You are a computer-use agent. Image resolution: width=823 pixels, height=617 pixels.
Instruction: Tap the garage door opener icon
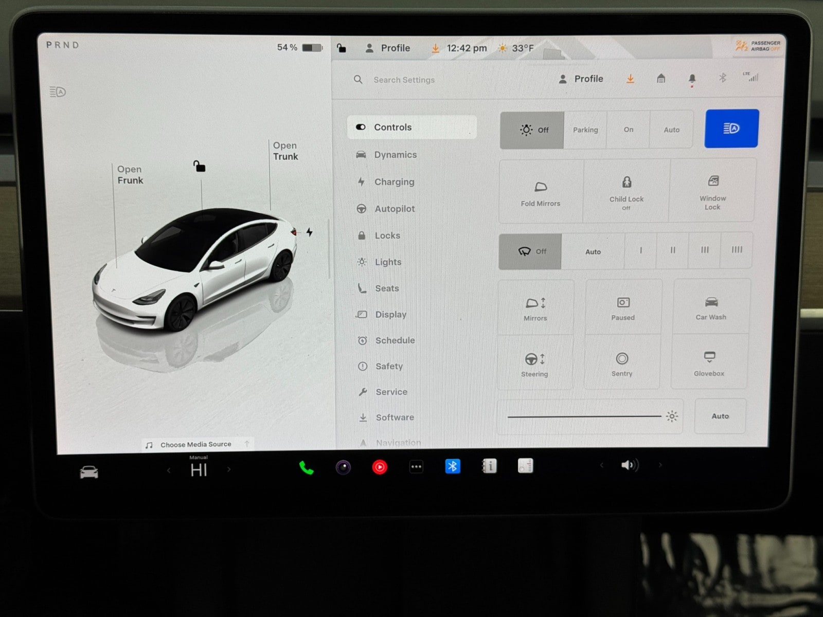661,79
